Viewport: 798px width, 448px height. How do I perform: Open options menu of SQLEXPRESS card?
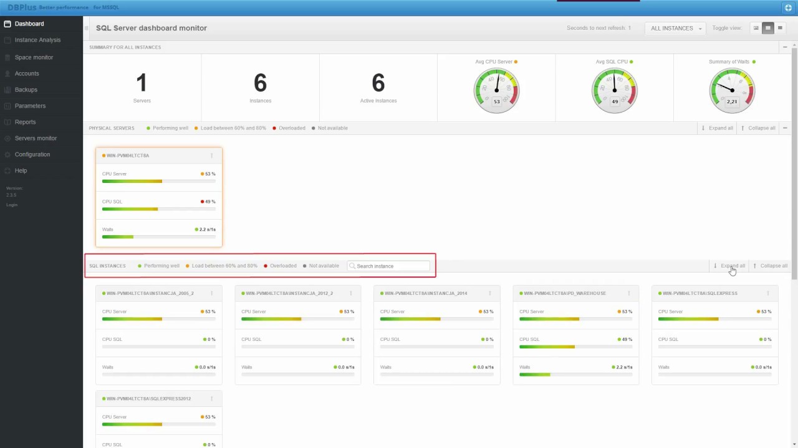(x=767, y=293)
